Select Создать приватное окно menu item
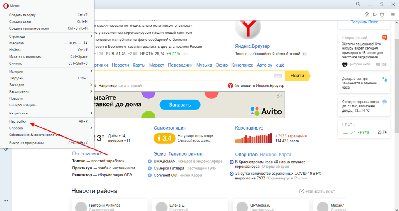The width and height of the screenshot is (399, 211). pos(47,28)
